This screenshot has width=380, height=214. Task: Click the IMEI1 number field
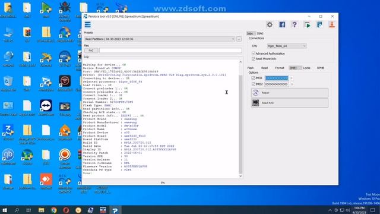tap(277, 78)
